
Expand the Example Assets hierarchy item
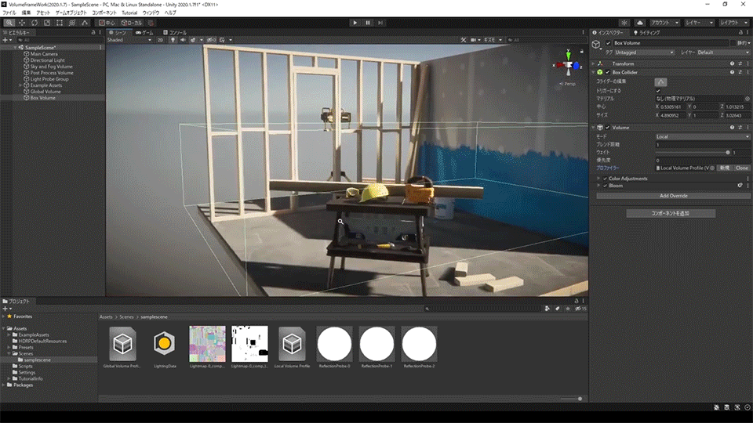click(x=20, y=85)
